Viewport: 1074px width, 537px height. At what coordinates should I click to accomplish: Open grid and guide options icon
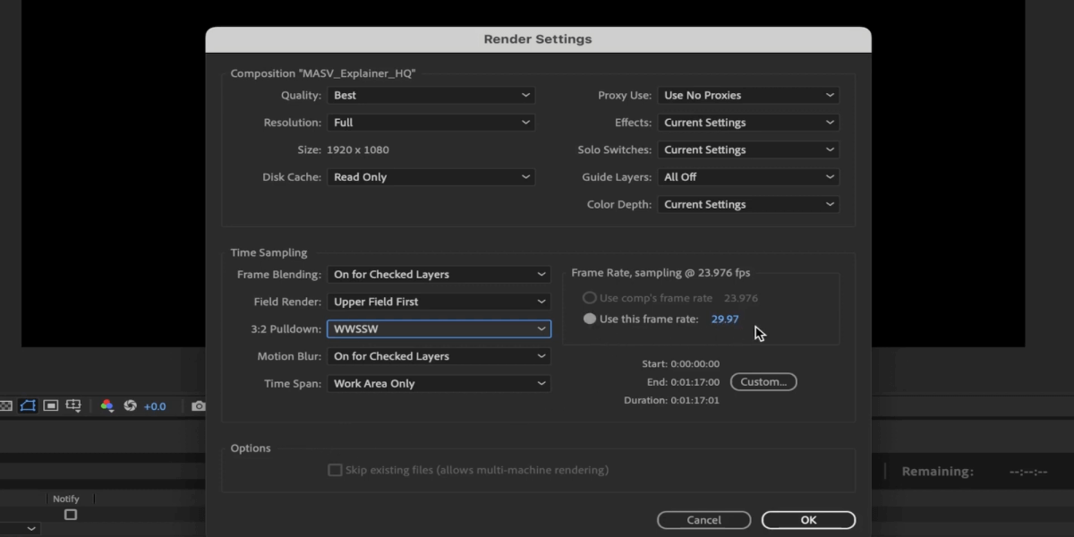click(x=73, y=405)
